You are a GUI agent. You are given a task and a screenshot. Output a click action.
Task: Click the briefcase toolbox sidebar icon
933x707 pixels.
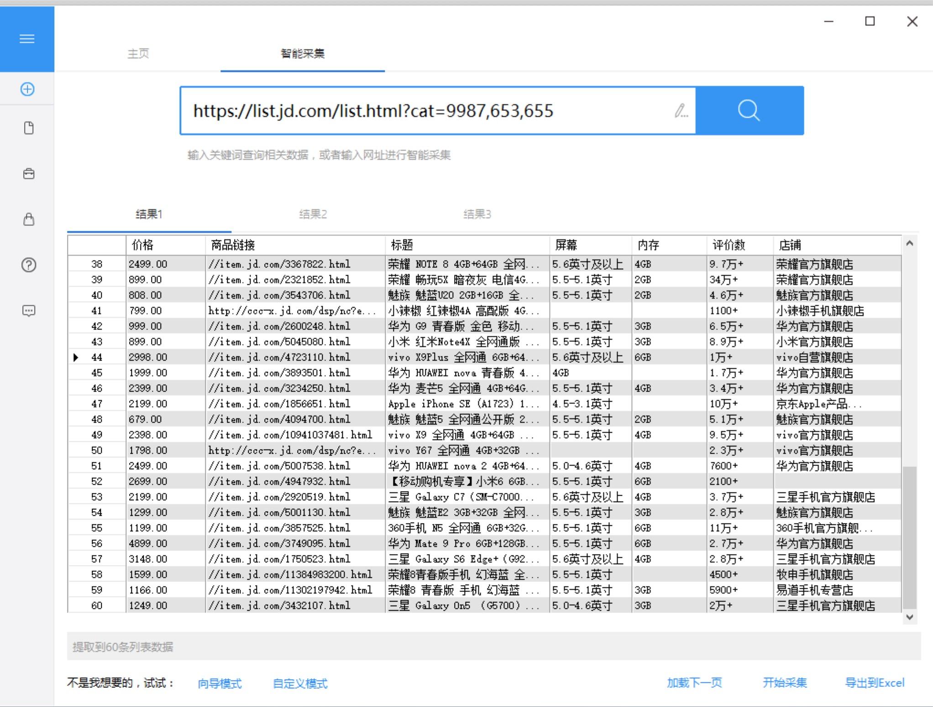pos(29,174)
